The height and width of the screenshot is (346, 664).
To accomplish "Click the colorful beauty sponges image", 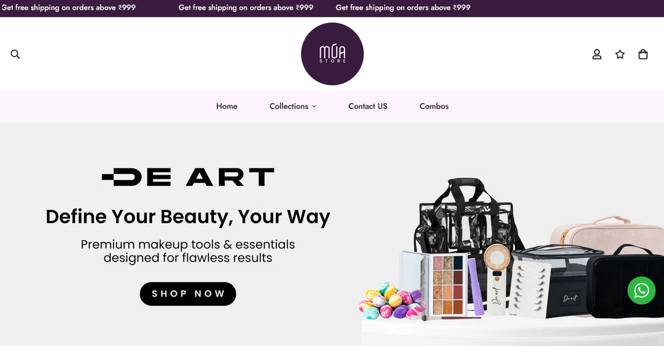I will click(392, 301).
